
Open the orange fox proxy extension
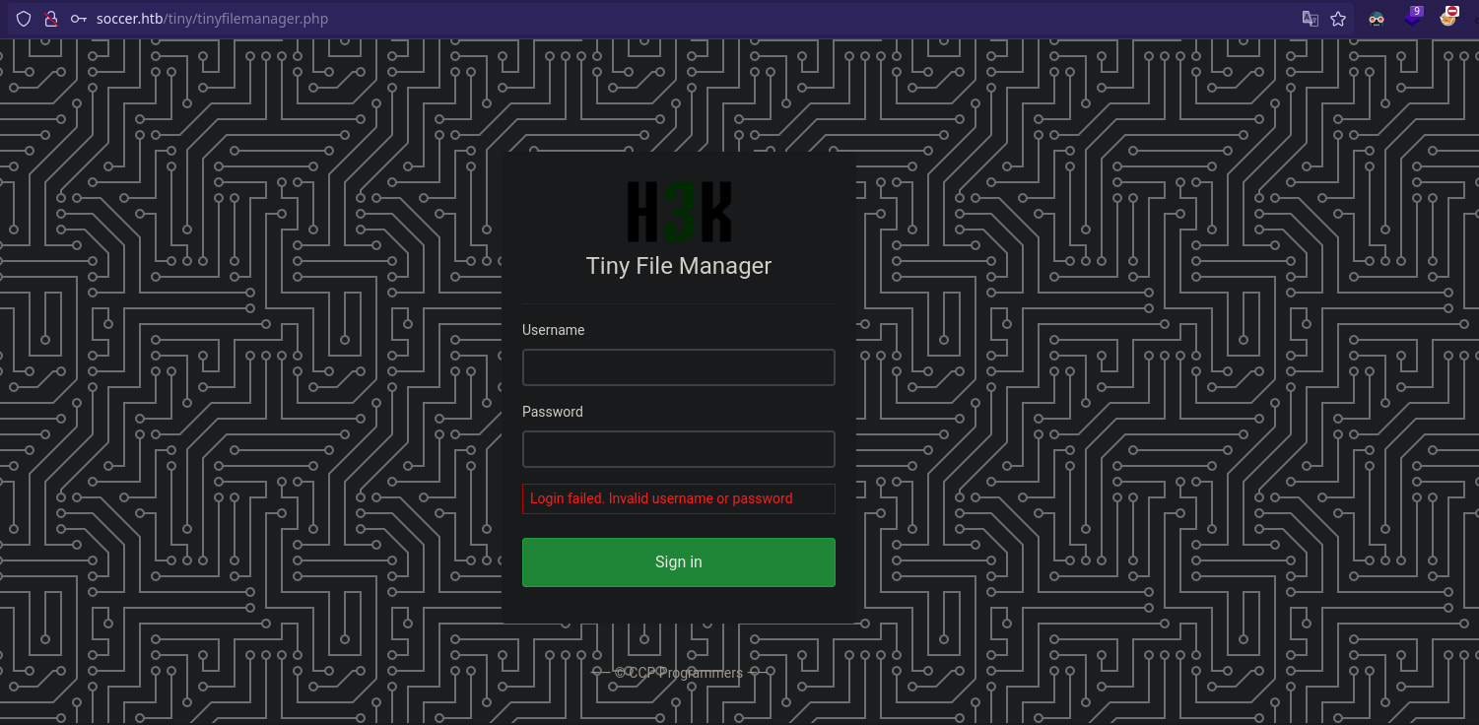(x=1448, y=18)
